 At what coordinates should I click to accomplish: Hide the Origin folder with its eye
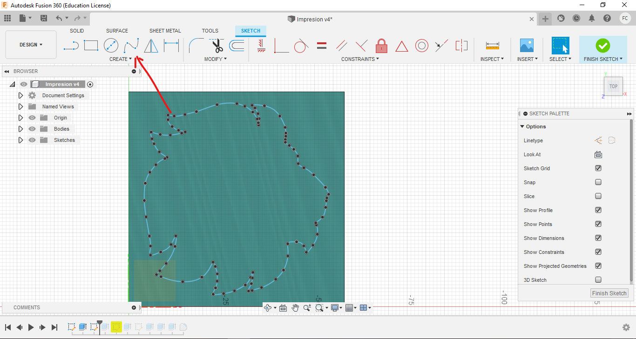32,118
